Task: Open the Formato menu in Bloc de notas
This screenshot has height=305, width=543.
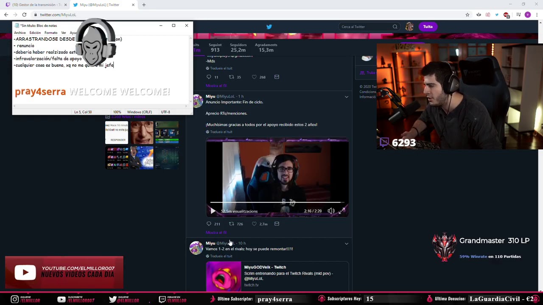Action: tap(51, 33)
